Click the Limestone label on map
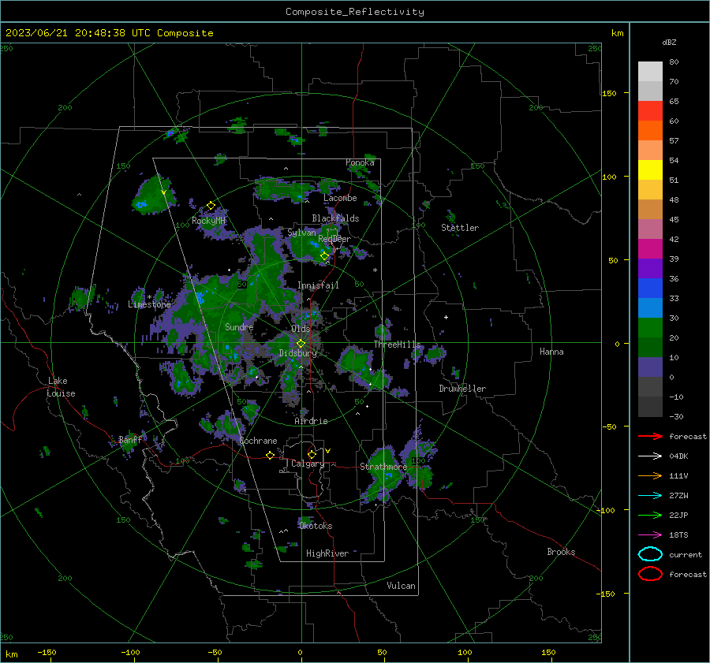The height and width of the screenshot is (663, 710). coord(149,304)
